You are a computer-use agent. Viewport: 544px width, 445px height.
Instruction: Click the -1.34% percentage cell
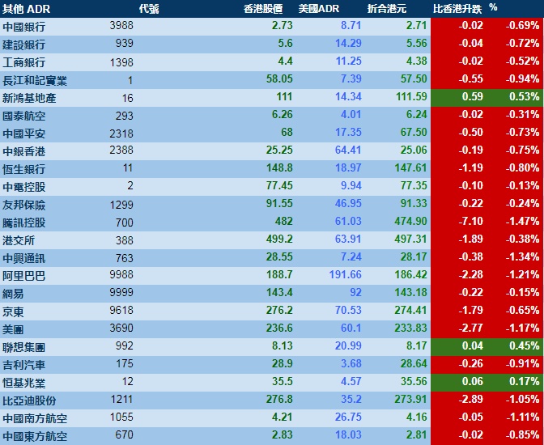pos(522,256)
